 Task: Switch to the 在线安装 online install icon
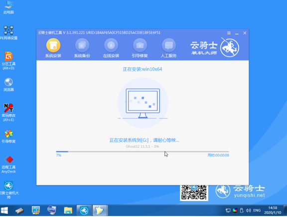(111, 48)
